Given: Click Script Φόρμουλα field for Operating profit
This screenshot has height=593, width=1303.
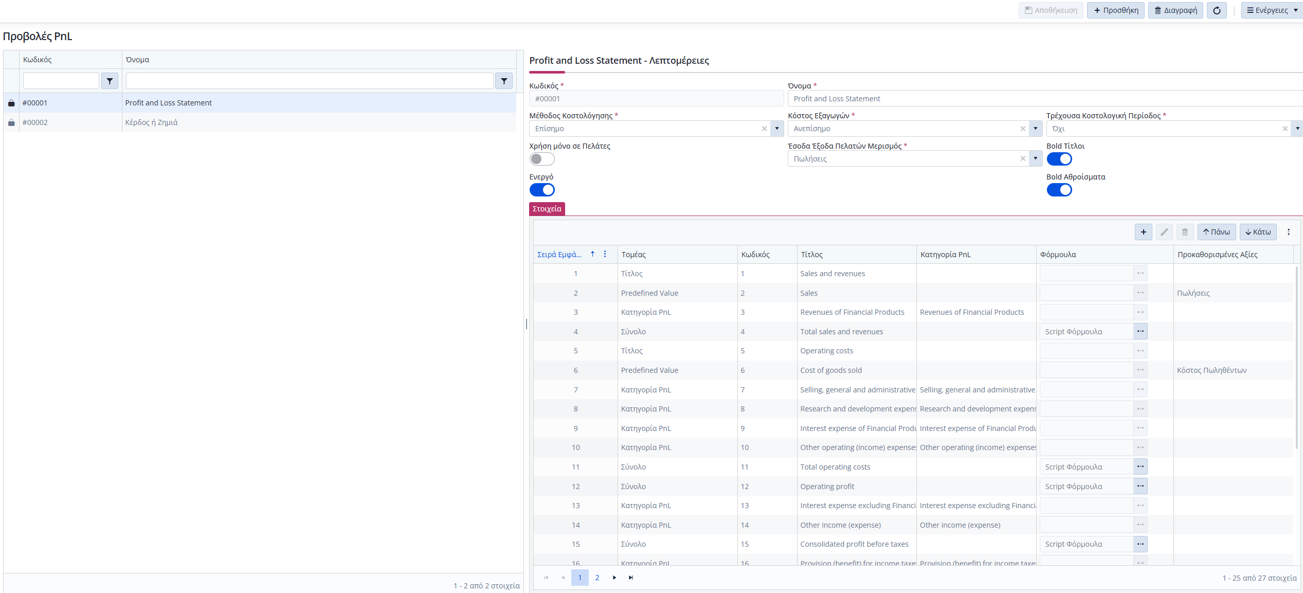Looking at the screenshot, I should point(1087,486).
